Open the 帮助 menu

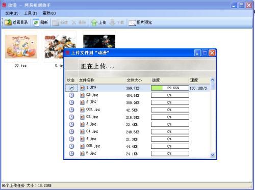click(49, 13)
